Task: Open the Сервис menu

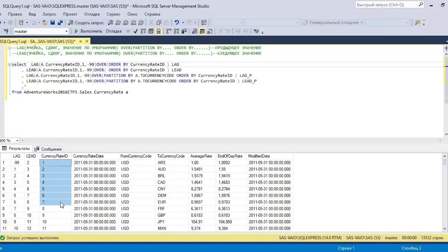Action: pyautogui.click(x=113, y=14)
